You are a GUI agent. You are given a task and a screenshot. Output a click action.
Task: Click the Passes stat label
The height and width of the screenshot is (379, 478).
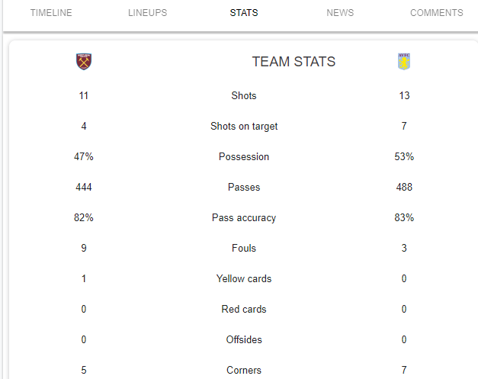tap(244, 188)
